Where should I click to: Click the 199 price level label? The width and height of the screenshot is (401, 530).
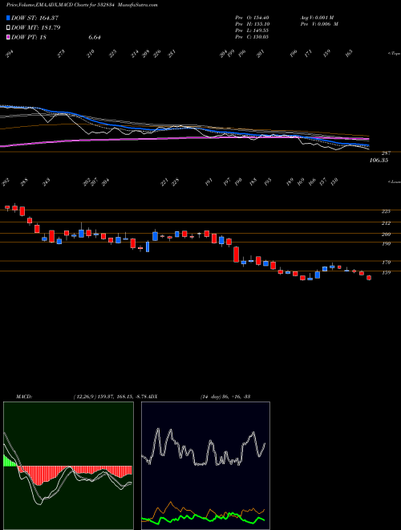(386, 243)
